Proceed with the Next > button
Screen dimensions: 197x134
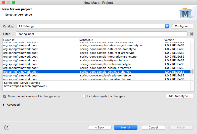coord(126,127)
